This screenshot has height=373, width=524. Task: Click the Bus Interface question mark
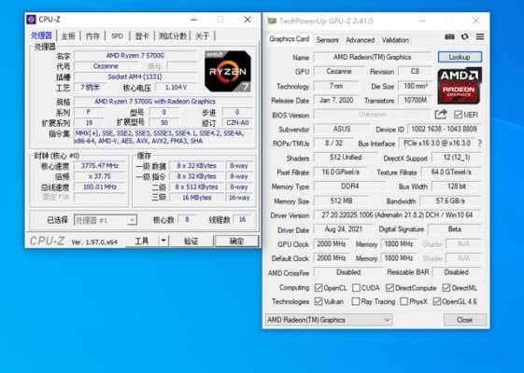[x=479, y=143]
